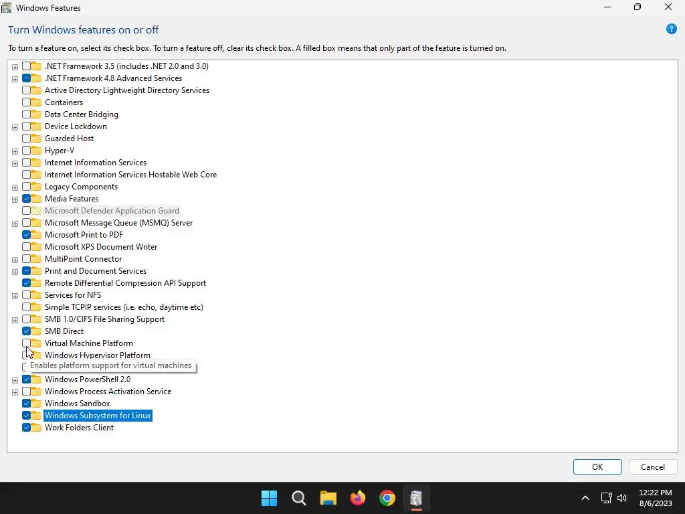
Task: Expand Microsoft Message Queue (MSMQ) Server
Action: [x=15, y=224]
